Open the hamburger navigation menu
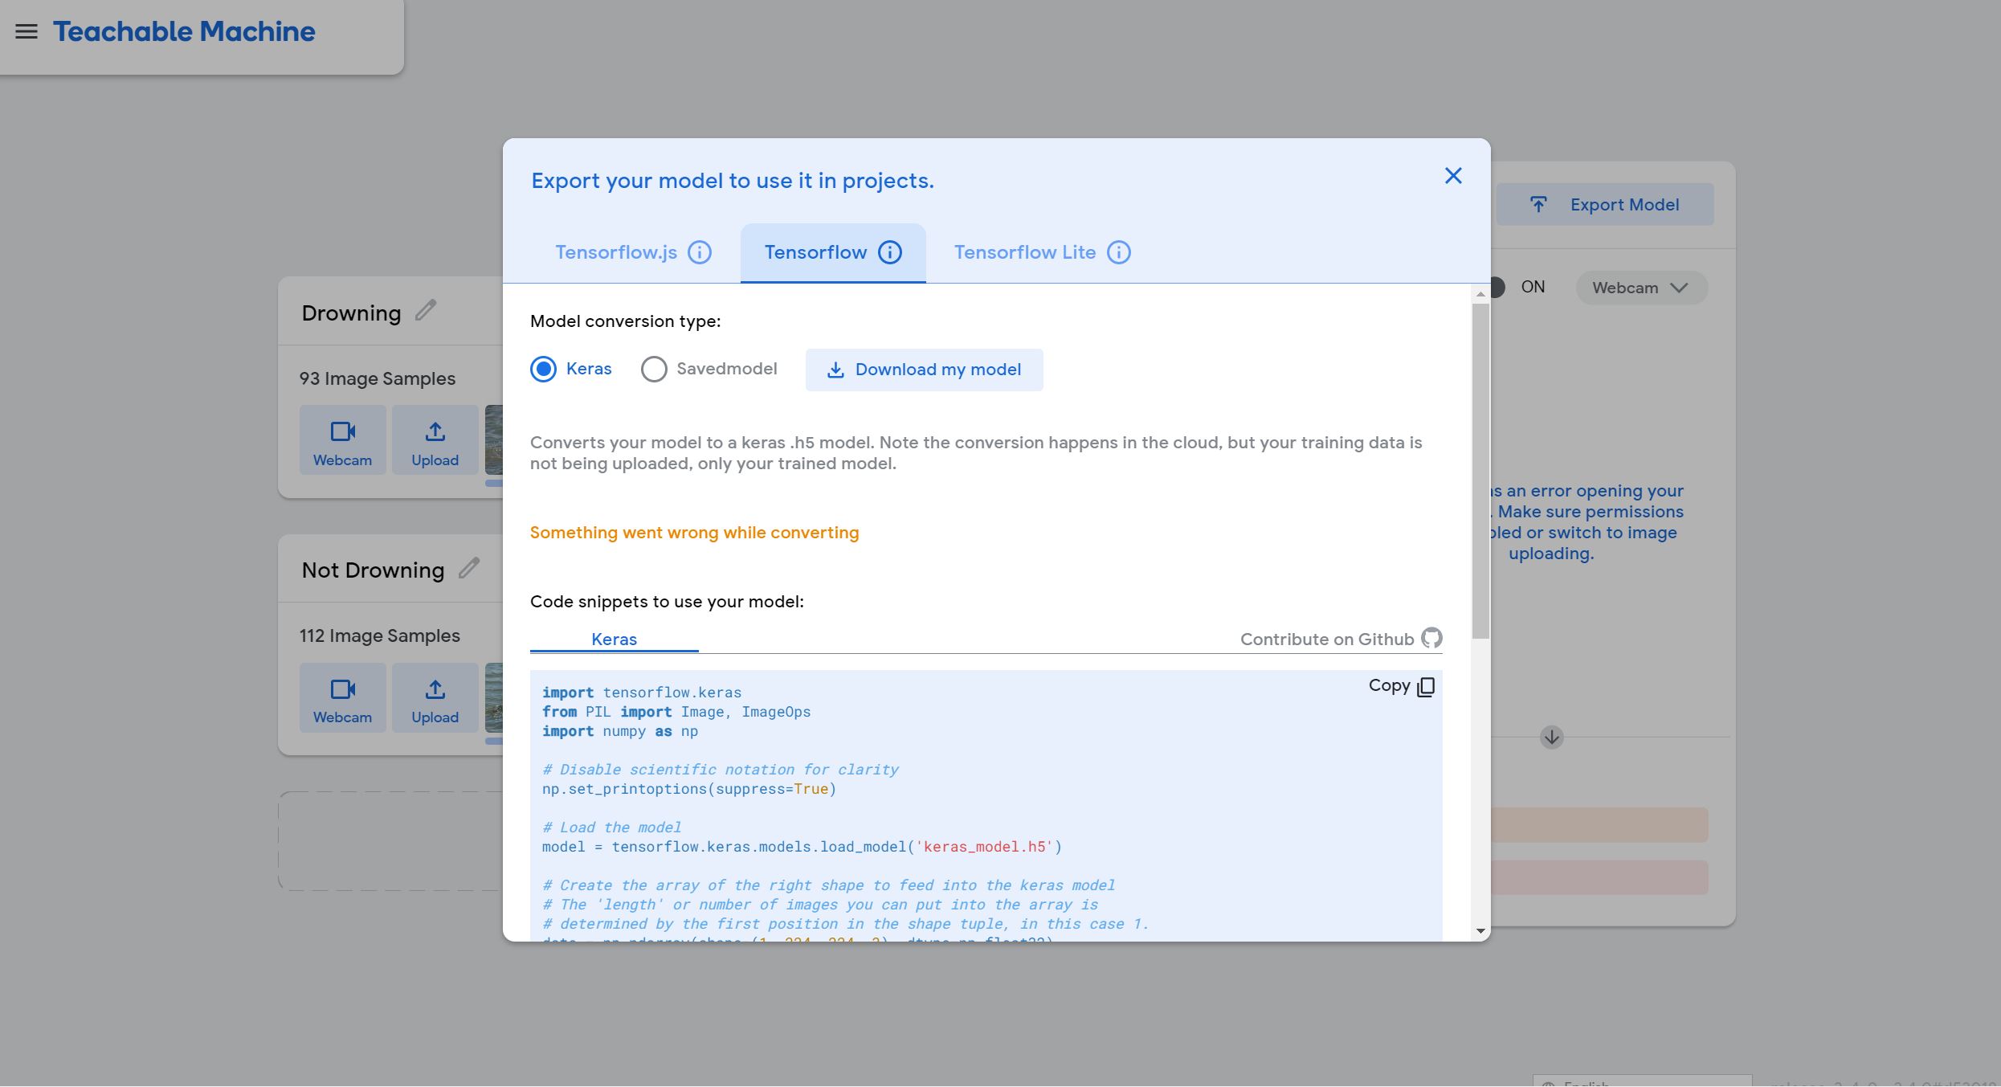The width and height of the screenshot is (2001, 1087). (x=25, y=31)
